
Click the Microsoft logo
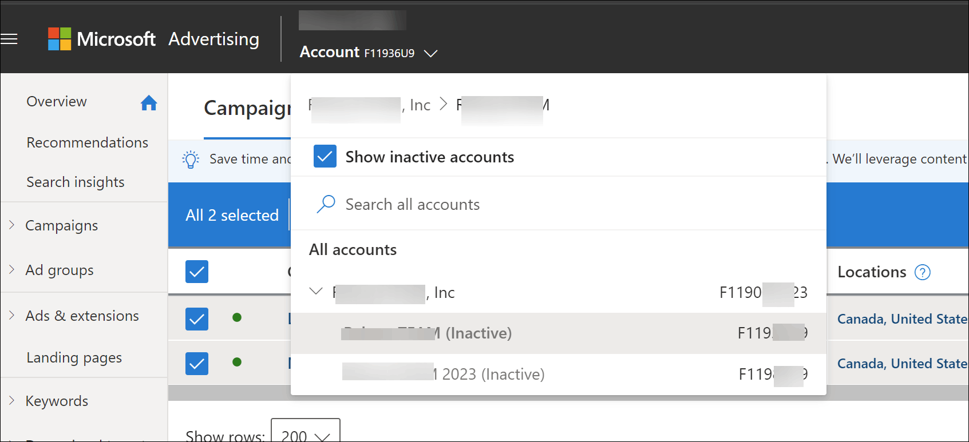(x=60, y=39)
